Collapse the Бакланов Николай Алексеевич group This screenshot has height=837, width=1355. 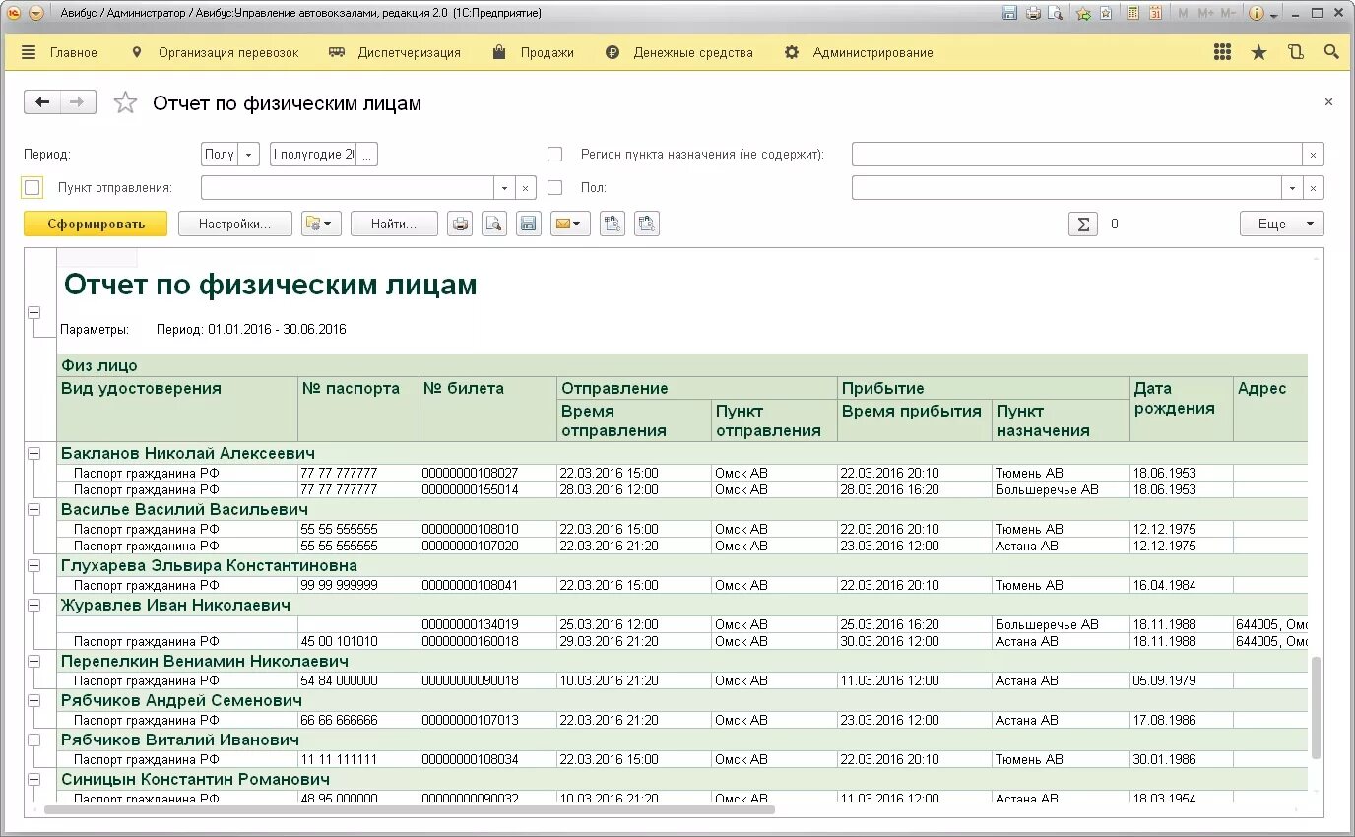[34, 453]
